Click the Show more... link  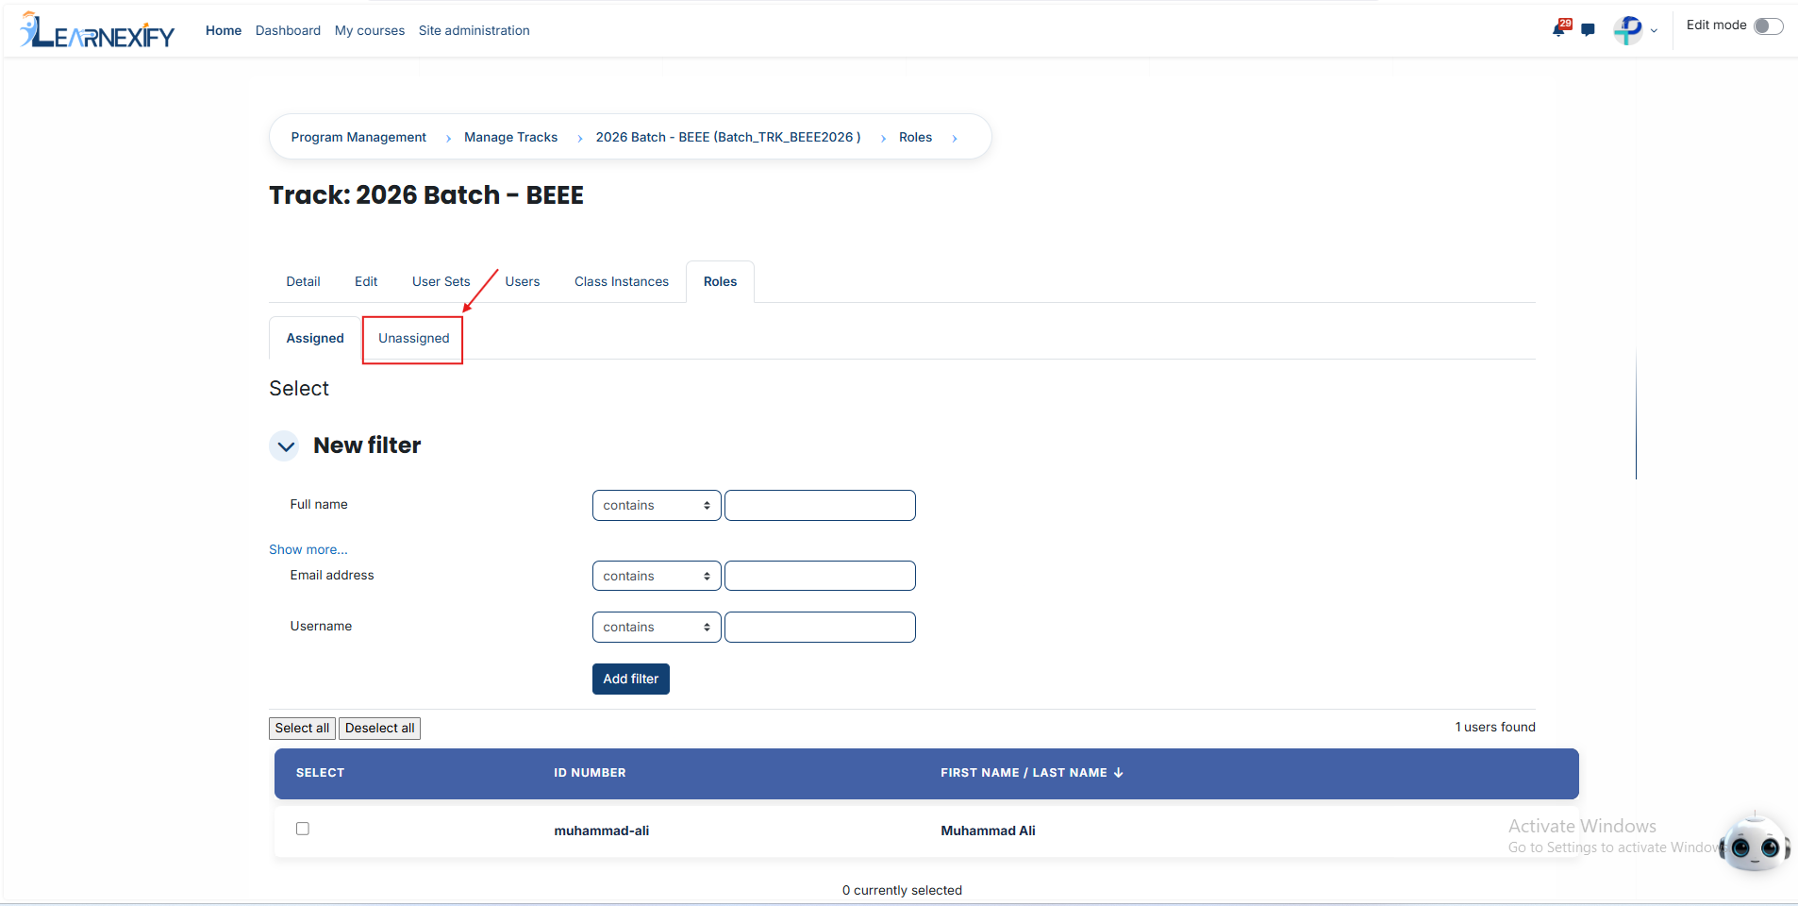tap(308, 549)
